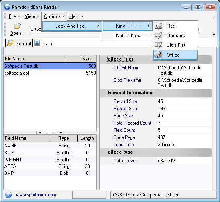
Task: Click the View menu dropdown arrow
Action: pos(38,16)
